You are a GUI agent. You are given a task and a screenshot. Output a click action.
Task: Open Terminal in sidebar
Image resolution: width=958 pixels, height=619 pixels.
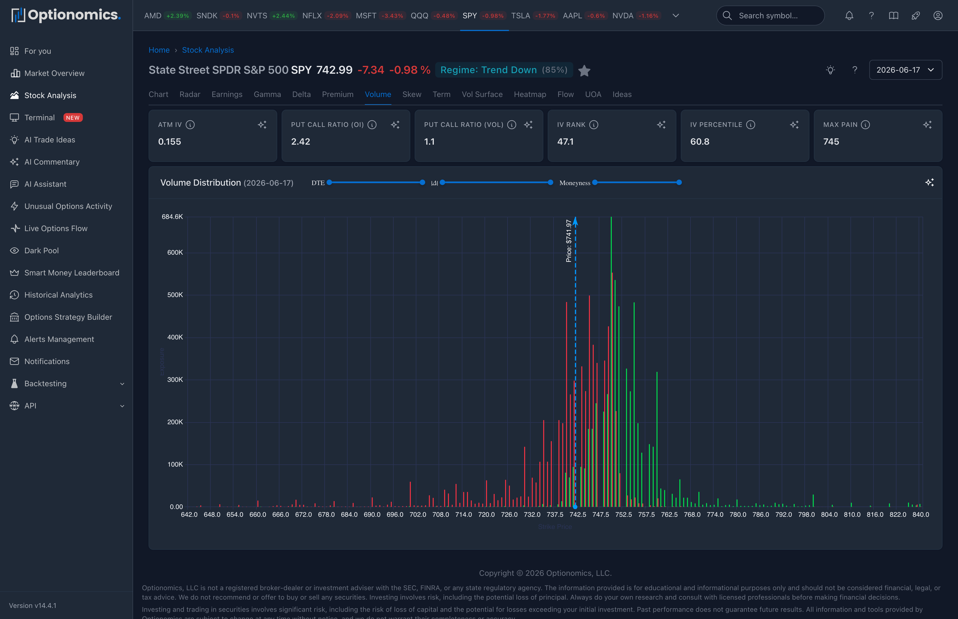point(66,117)
